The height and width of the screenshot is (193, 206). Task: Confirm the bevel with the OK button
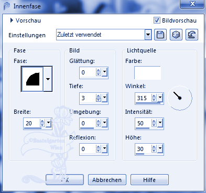click(x=64, y=180)
